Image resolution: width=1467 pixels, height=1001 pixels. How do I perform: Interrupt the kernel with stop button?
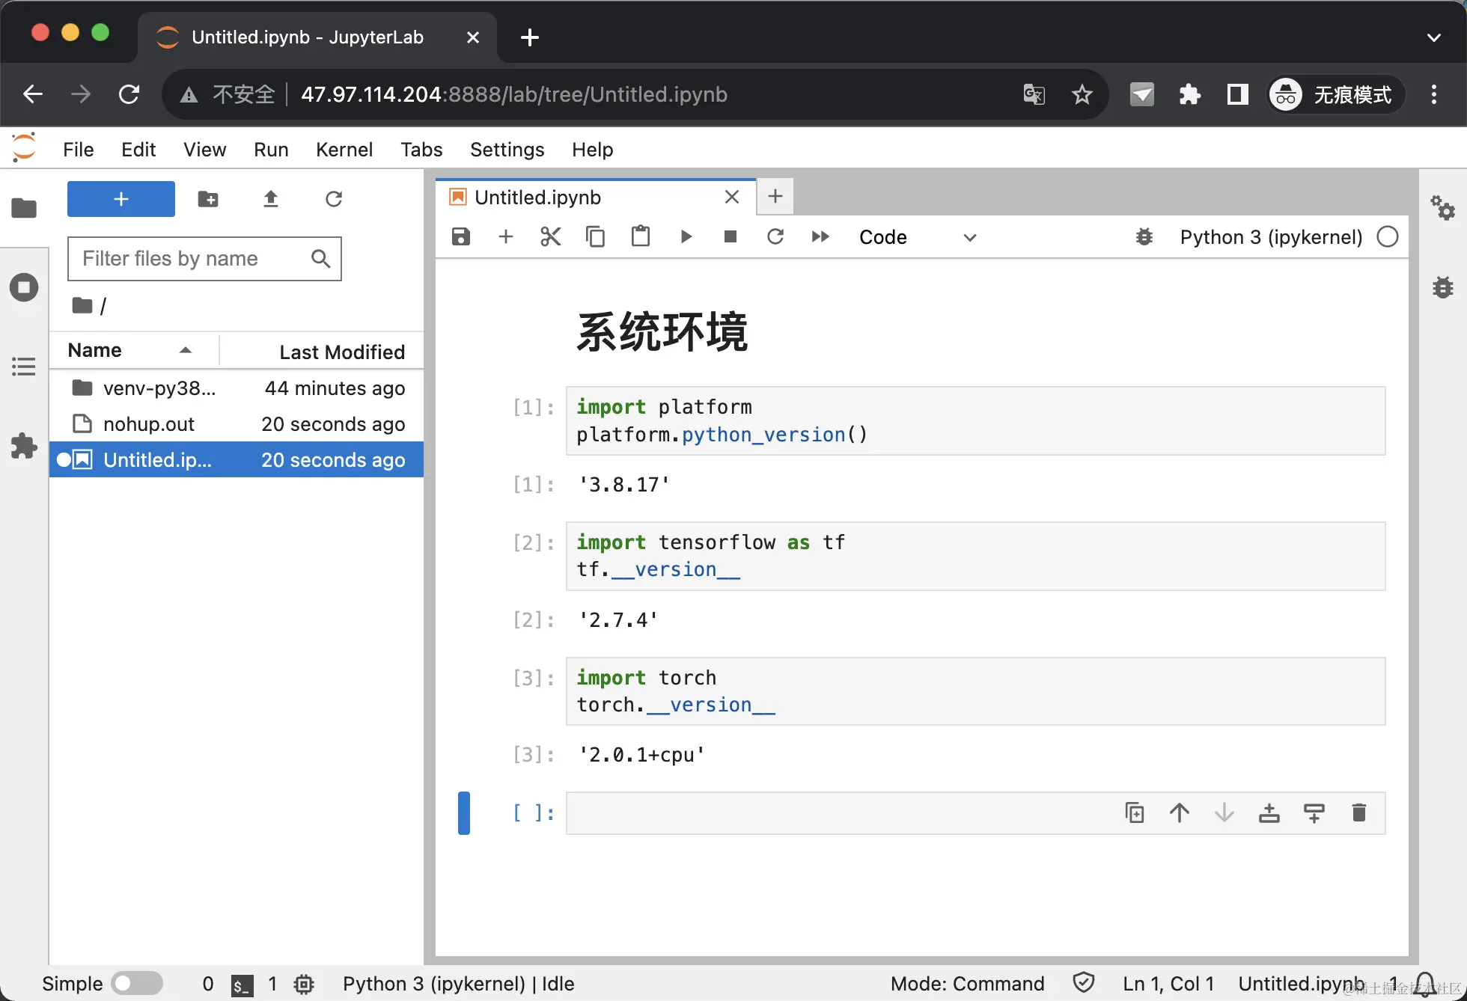point(731,237)
